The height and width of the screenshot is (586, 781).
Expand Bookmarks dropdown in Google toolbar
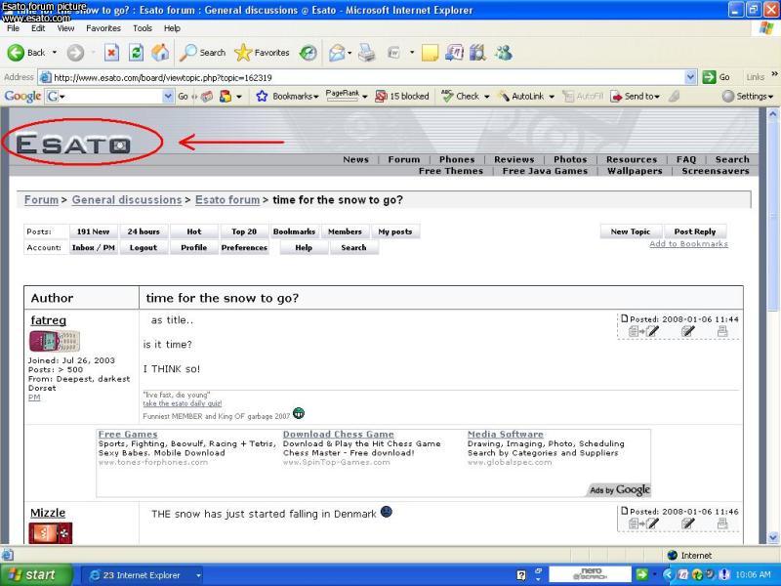pos(316,97)
